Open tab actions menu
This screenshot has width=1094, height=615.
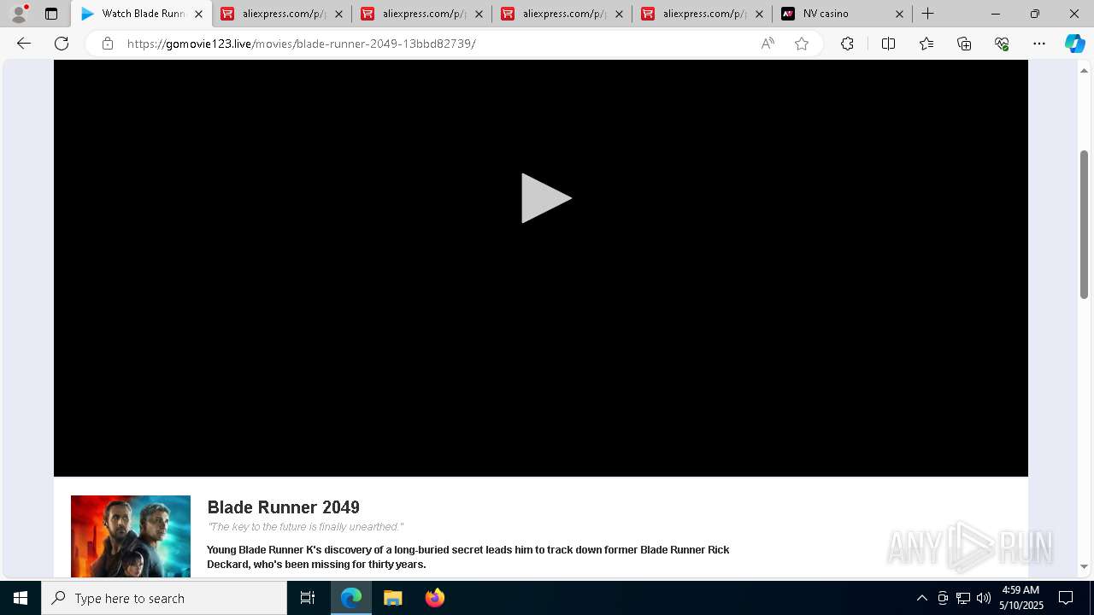coord(51,14)
